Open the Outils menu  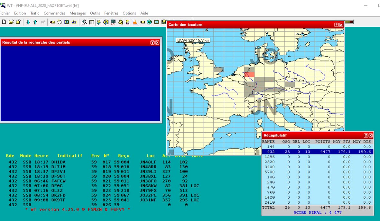coord(95,13)
